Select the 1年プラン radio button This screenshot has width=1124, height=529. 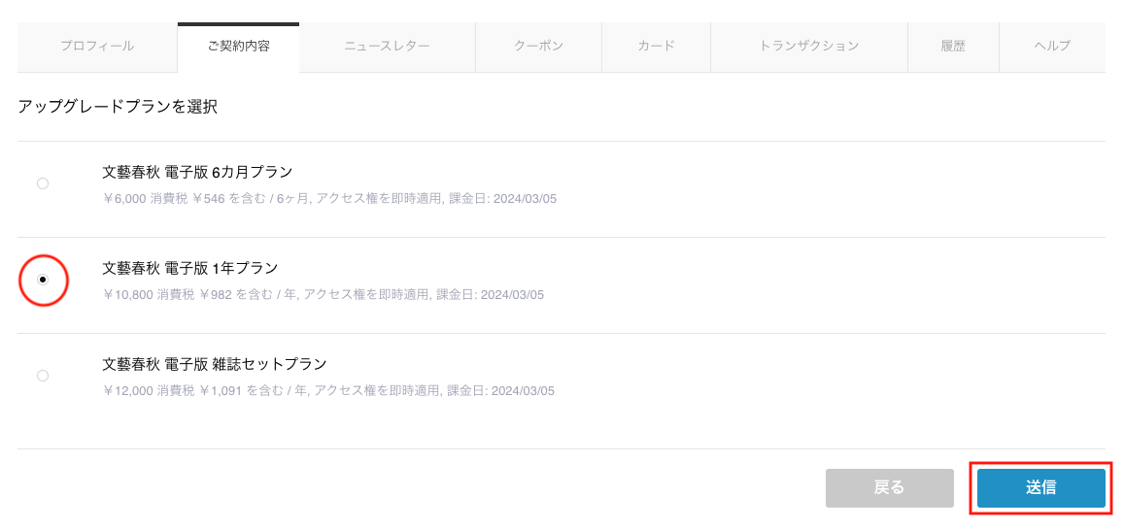tap(43, 280)
